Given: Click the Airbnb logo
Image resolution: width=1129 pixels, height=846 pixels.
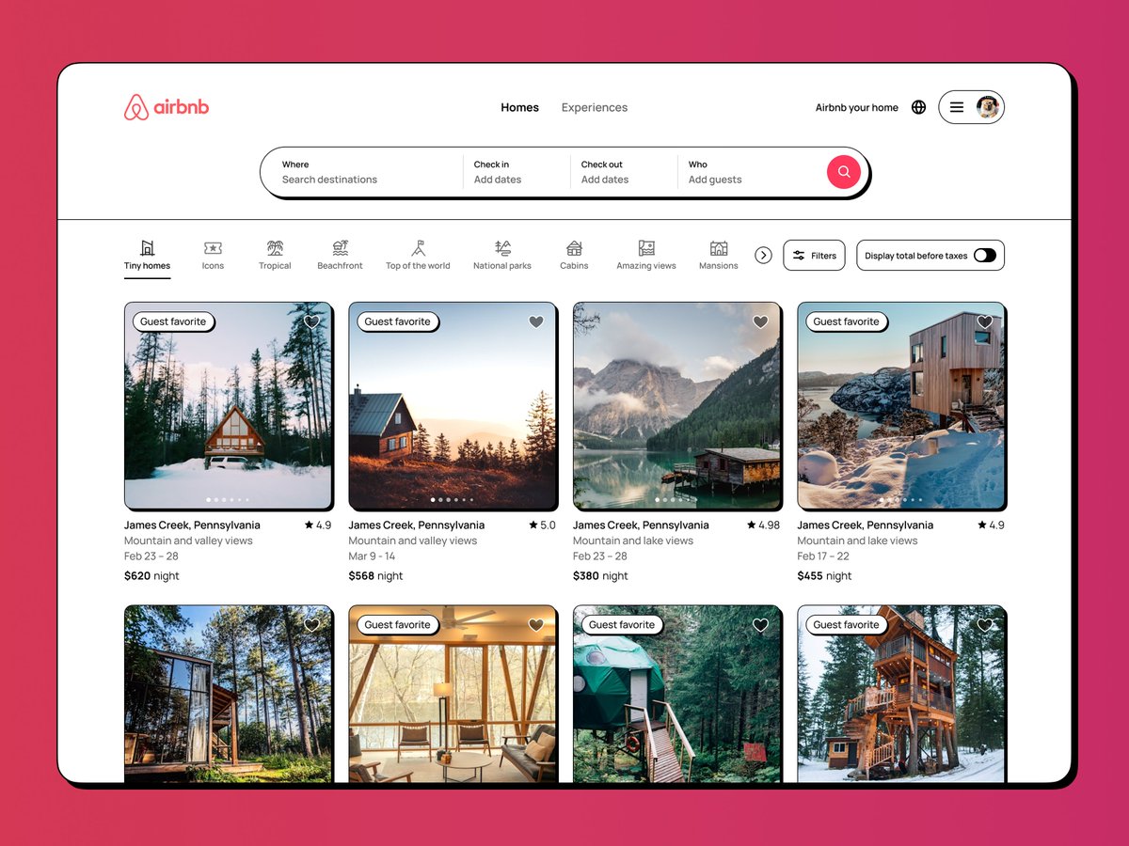Looking at the screenshot, I should pos(167,107).
